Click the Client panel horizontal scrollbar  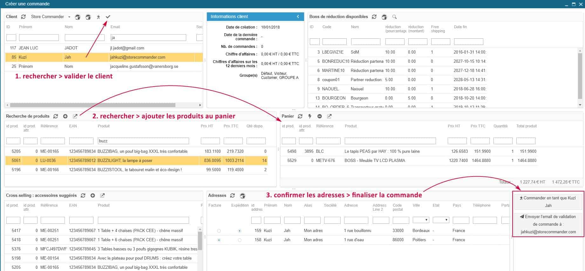click(92, 105)
